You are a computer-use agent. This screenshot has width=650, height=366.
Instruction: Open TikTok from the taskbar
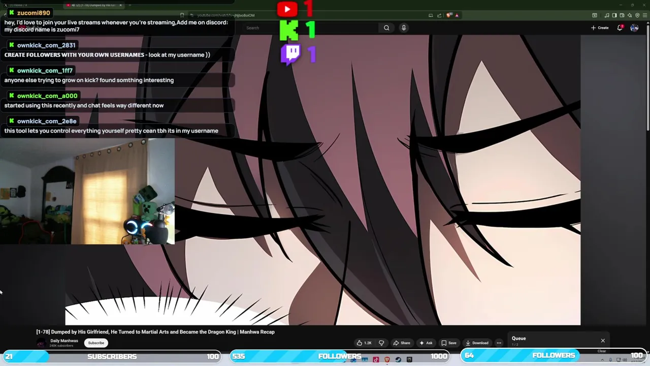point(376,360)
